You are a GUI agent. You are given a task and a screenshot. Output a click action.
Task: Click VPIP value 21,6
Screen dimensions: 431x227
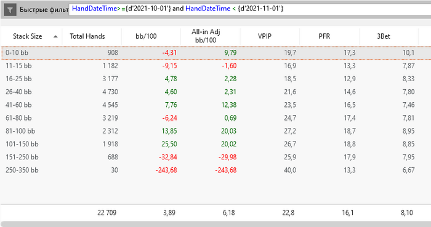coord(290,92)
